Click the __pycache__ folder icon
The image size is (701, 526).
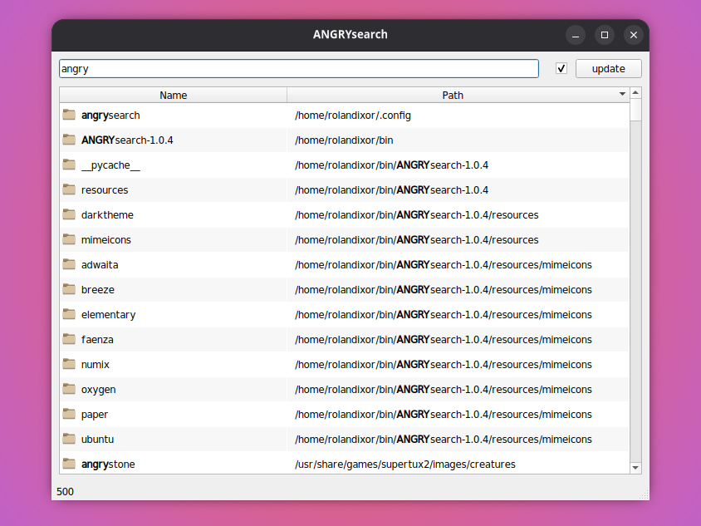pyautogui.click(x=69, y=165)
